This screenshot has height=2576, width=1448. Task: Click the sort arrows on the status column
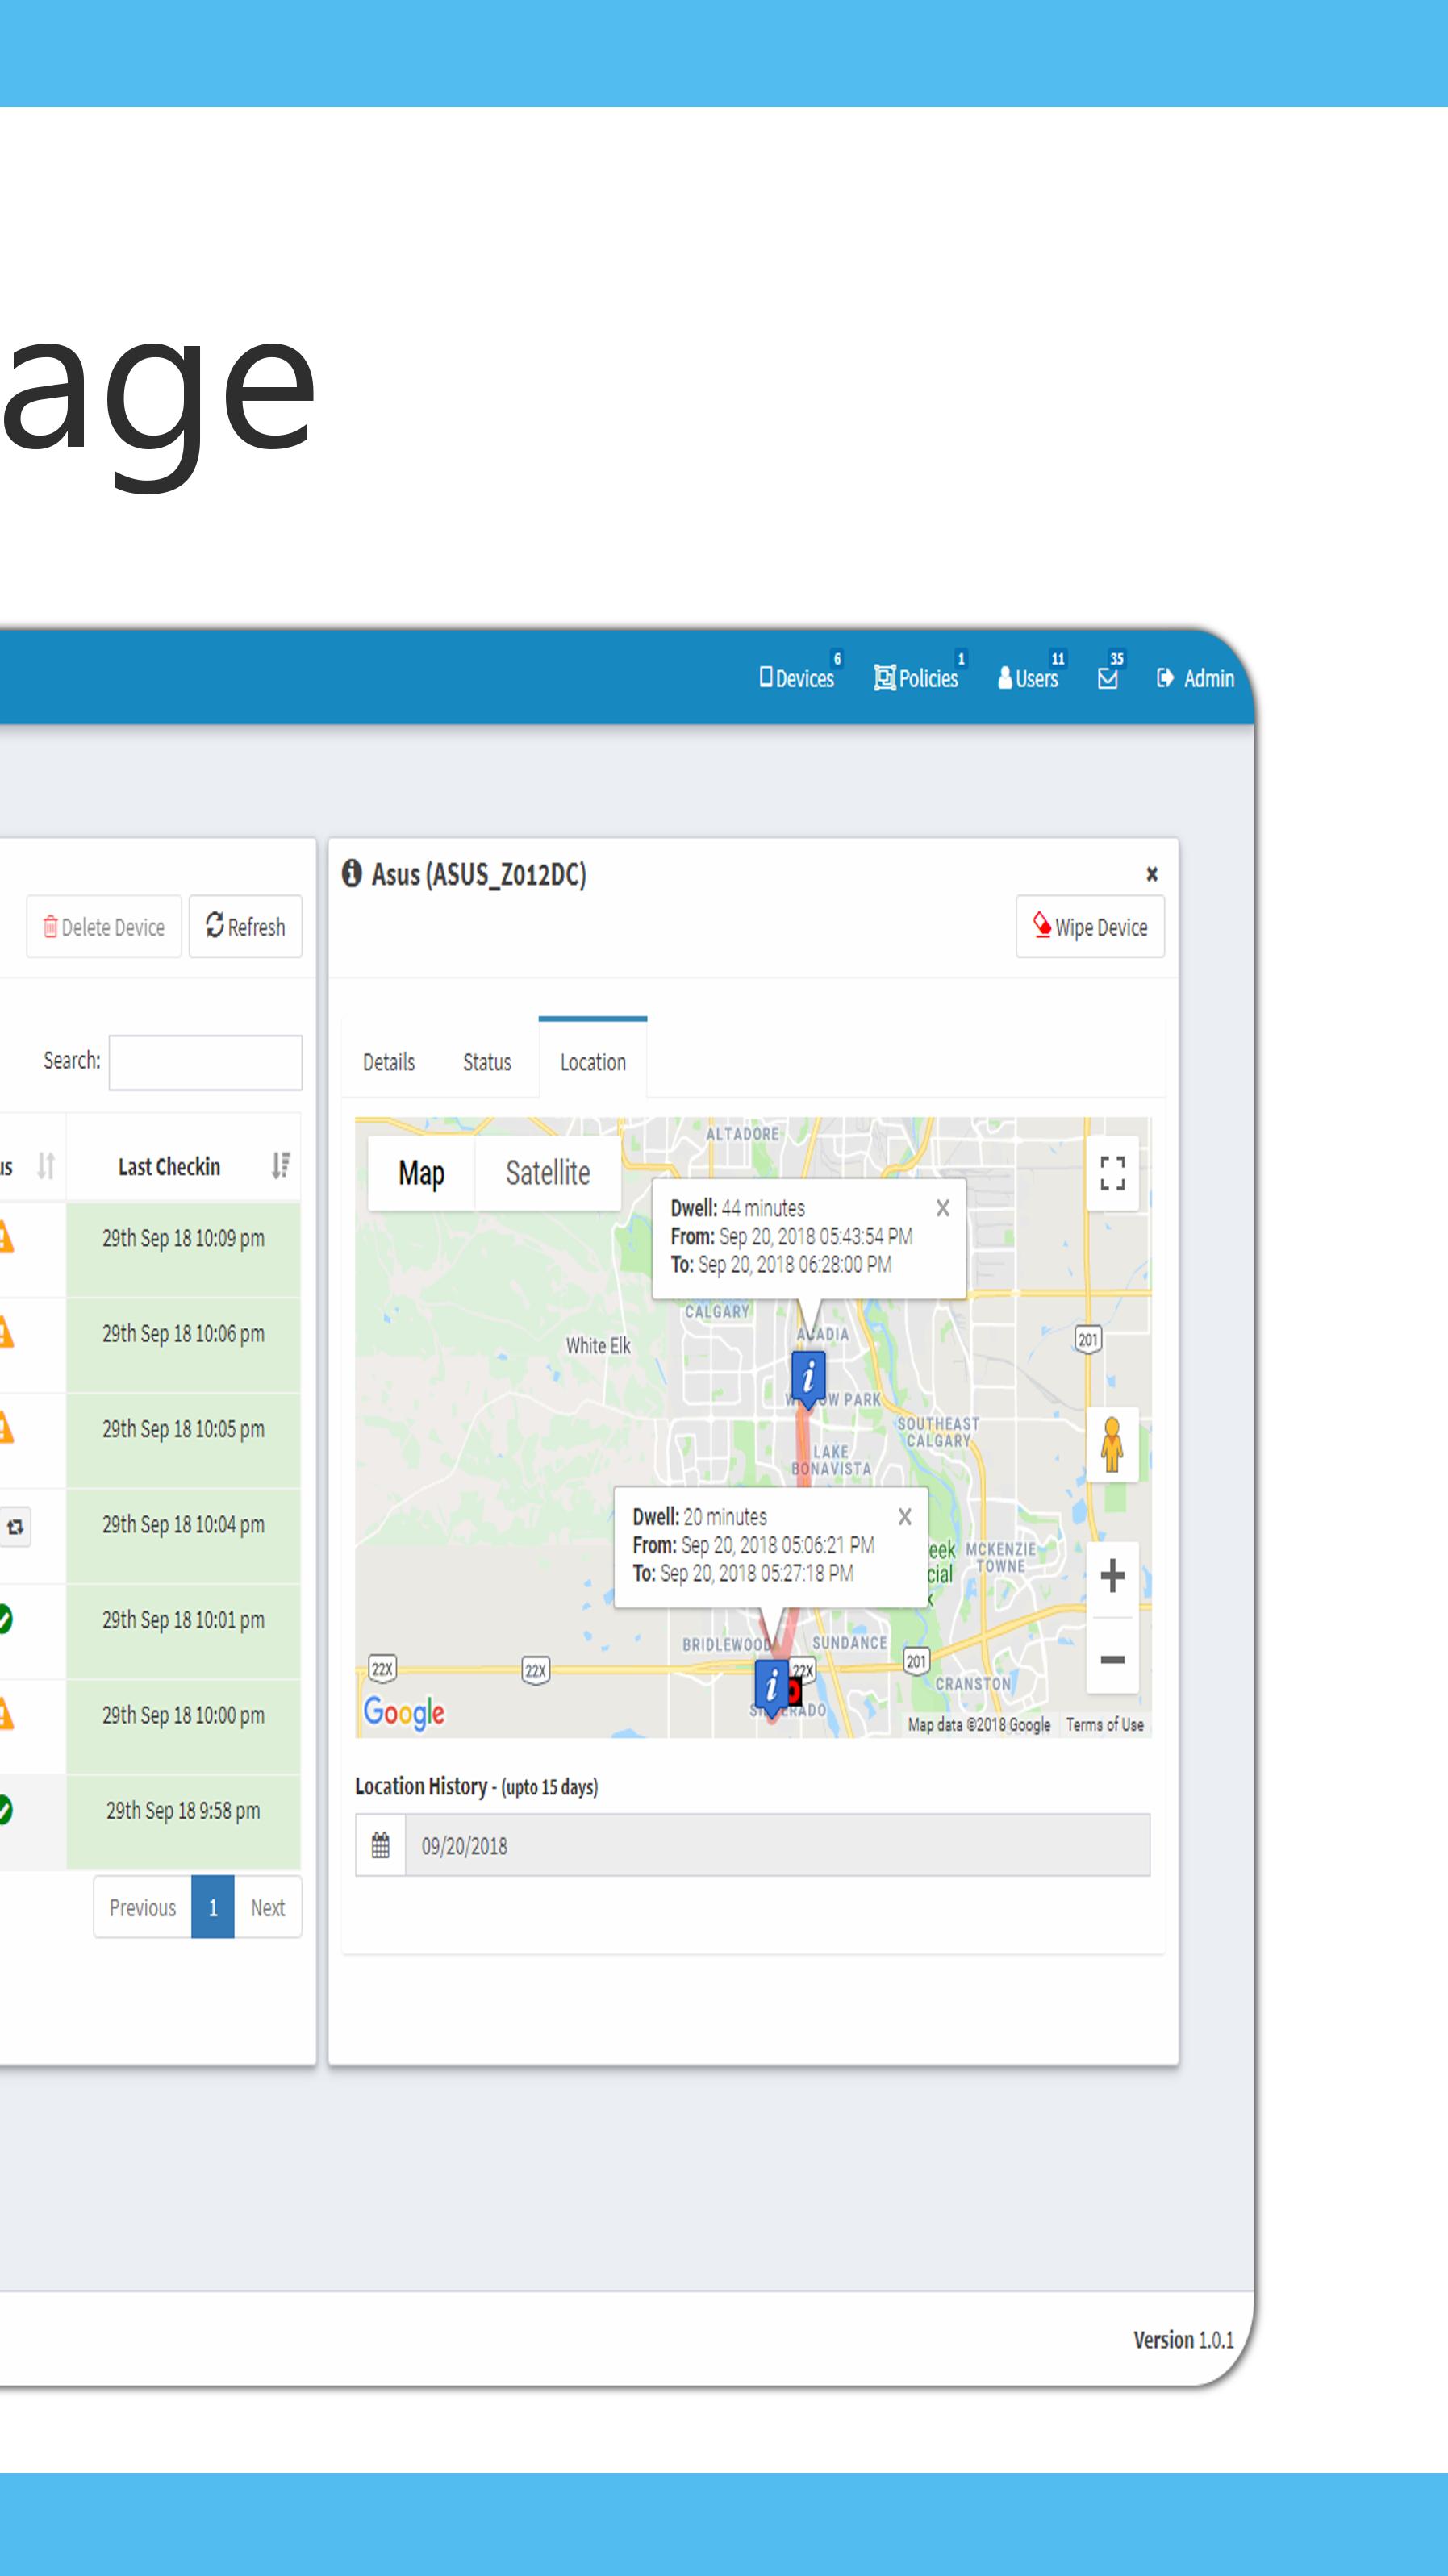point(46,1166)
